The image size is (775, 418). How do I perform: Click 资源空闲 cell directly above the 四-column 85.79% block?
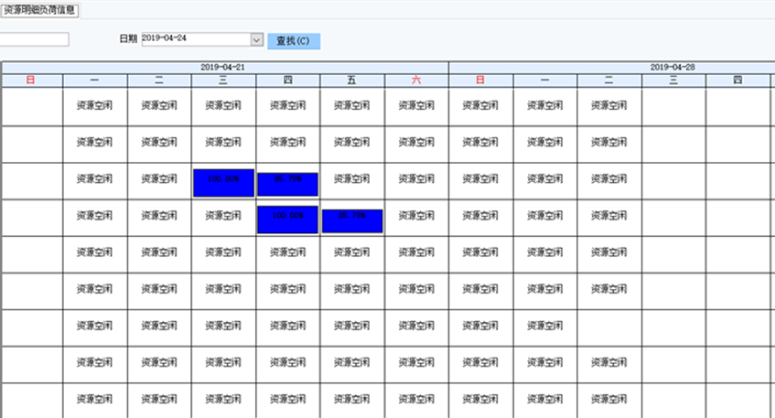click(287, 143)
